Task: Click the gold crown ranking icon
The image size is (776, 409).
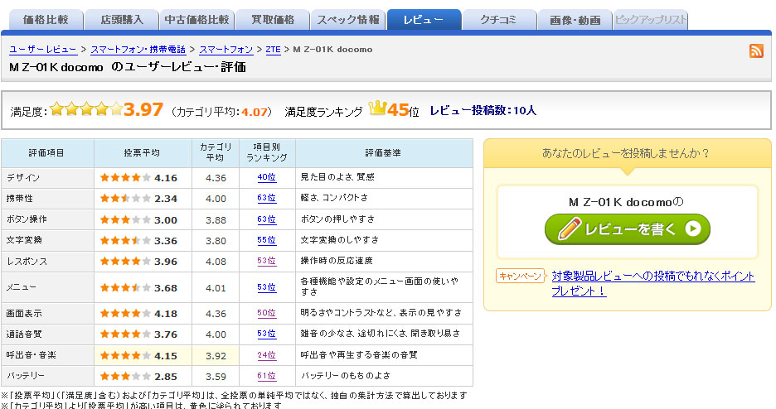Action: pyautogui.click(x=377, y=108)
